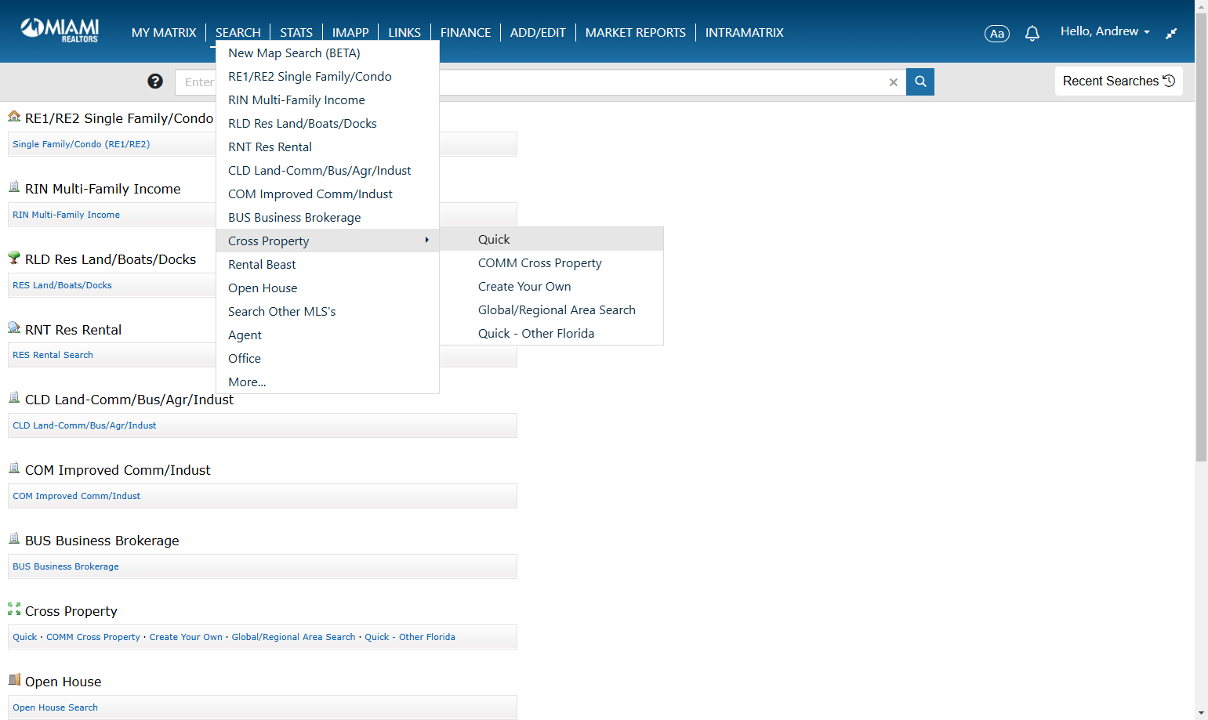Open the More... menu entry
Screen dimensions: 1208x720
coord(327,382)
